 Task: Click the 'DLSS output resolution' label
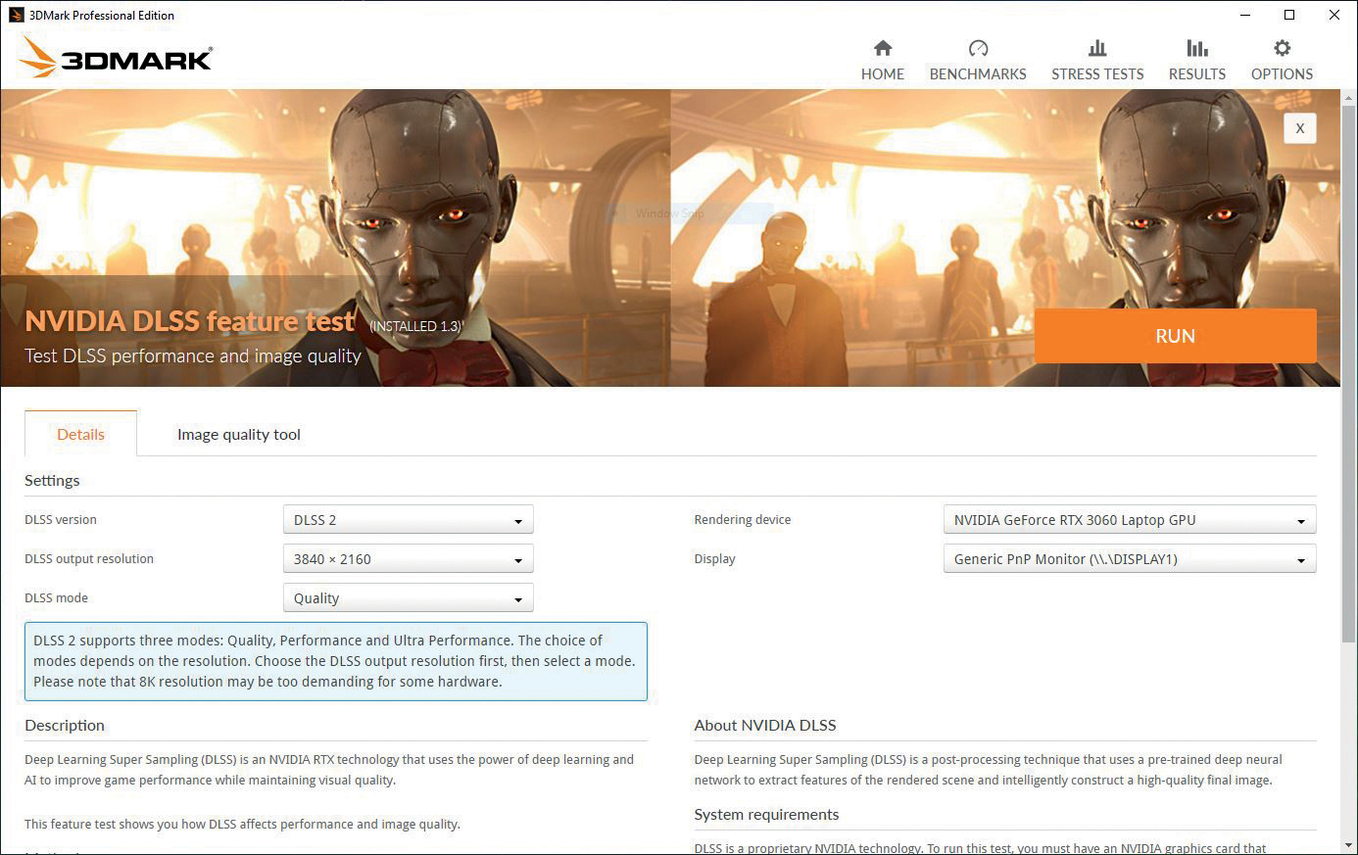click(x=89, y=558)
